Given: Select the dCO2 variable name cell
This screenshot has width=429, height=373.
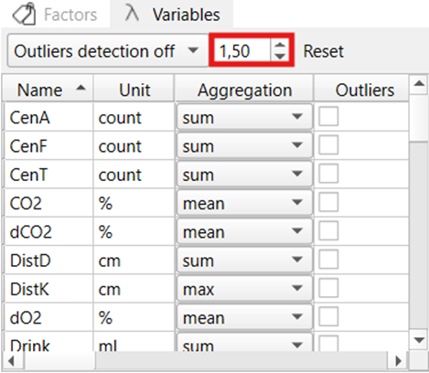Looking at the screenshot, I should click(48, 231).
